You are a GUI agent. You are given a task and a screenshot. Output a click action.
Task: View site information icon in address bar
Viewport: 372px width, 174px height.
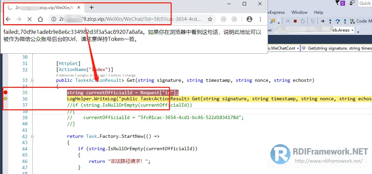[54, 19]
